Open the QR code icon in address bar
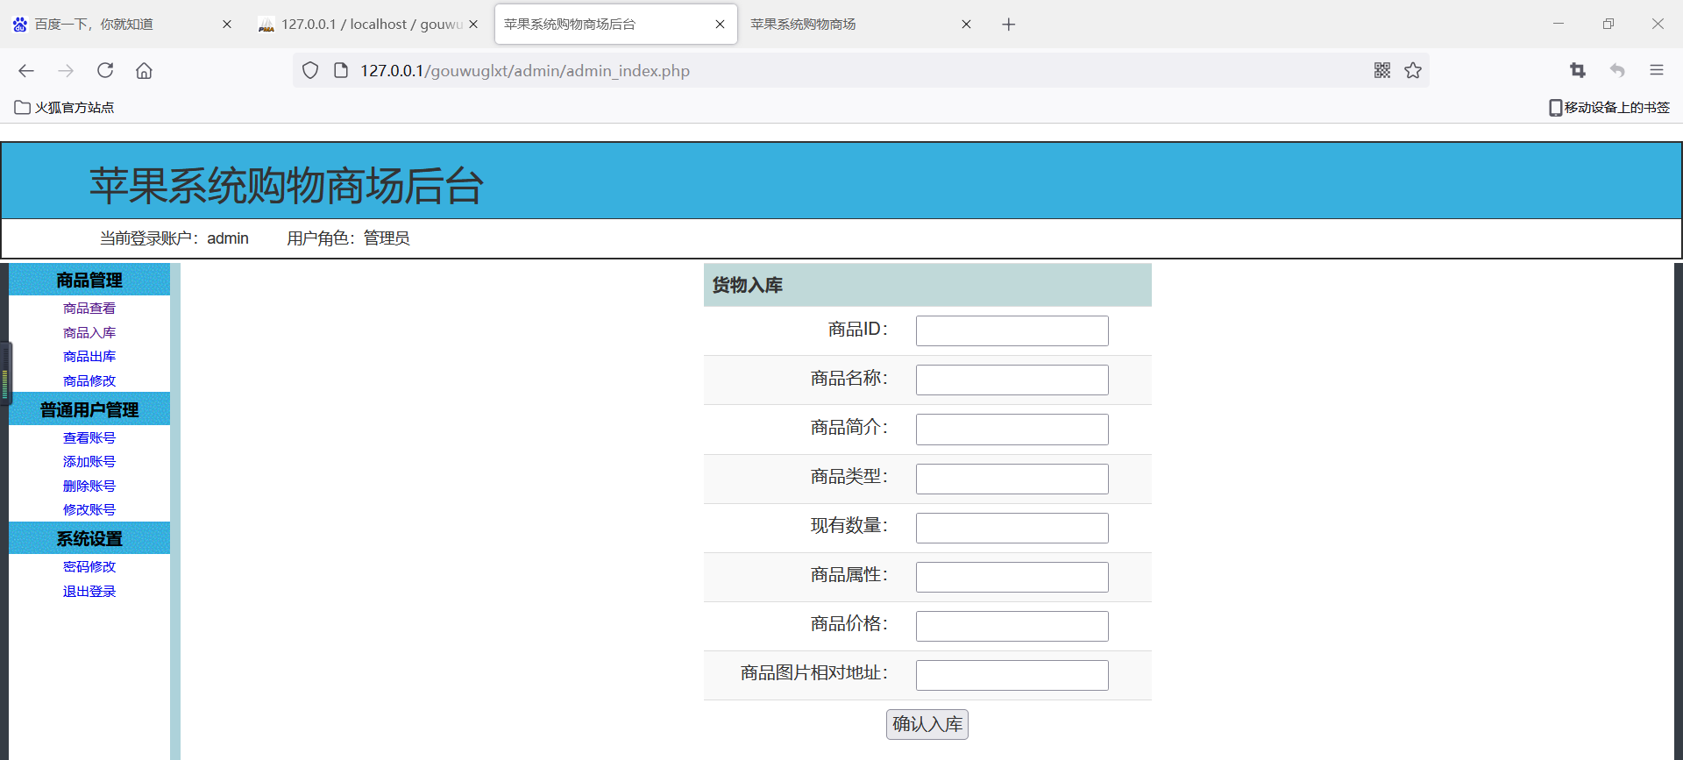1683x760 pixels. (x=1382, y=71)
